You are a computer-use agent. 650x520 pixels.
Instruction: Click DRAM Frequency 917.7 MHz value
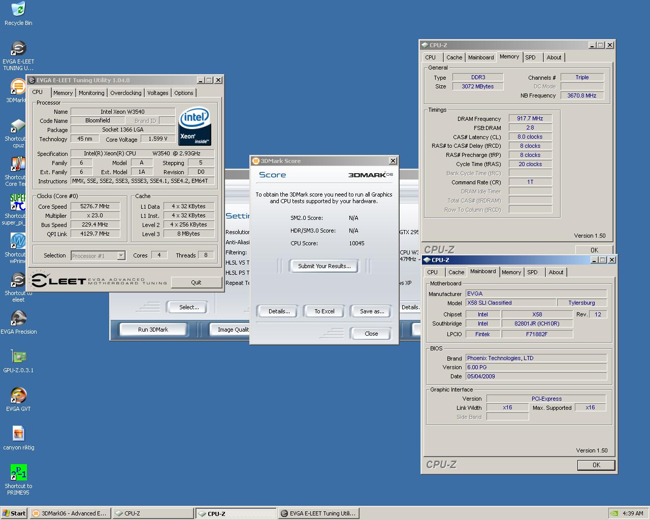click(530, 118)
